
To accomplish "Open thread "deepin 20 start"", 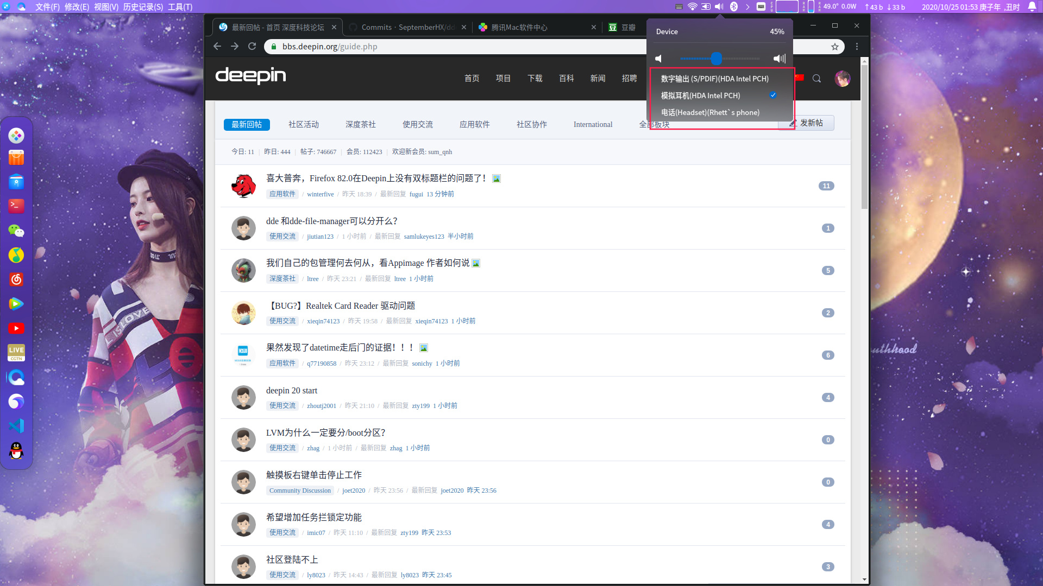I will (x=292, y=391).
